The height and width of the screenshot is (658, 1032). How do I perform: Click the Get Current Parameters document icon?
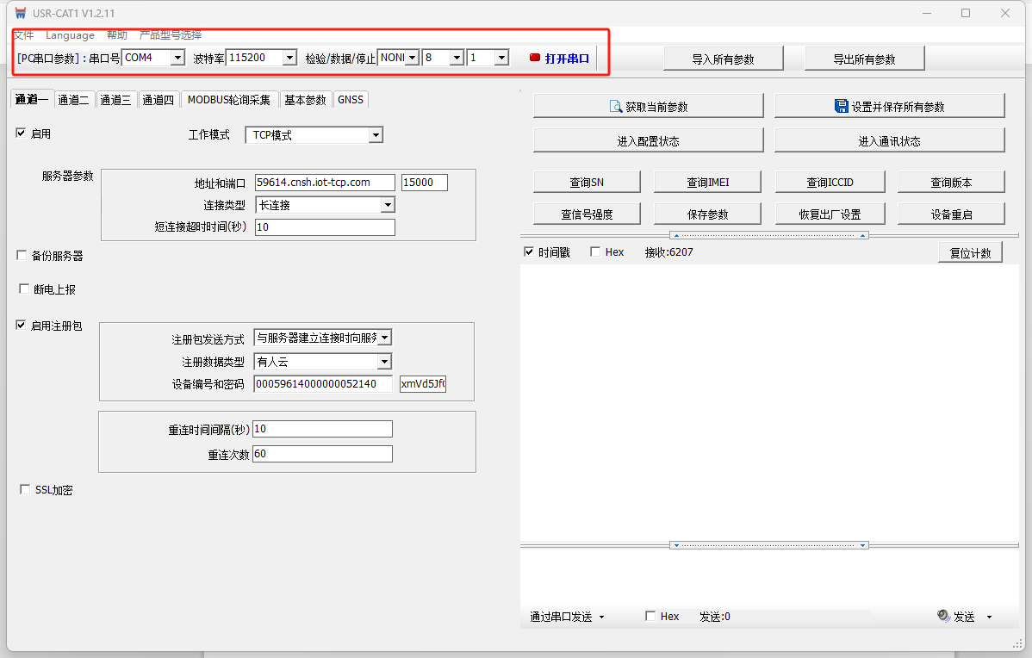tap(616, 106)
